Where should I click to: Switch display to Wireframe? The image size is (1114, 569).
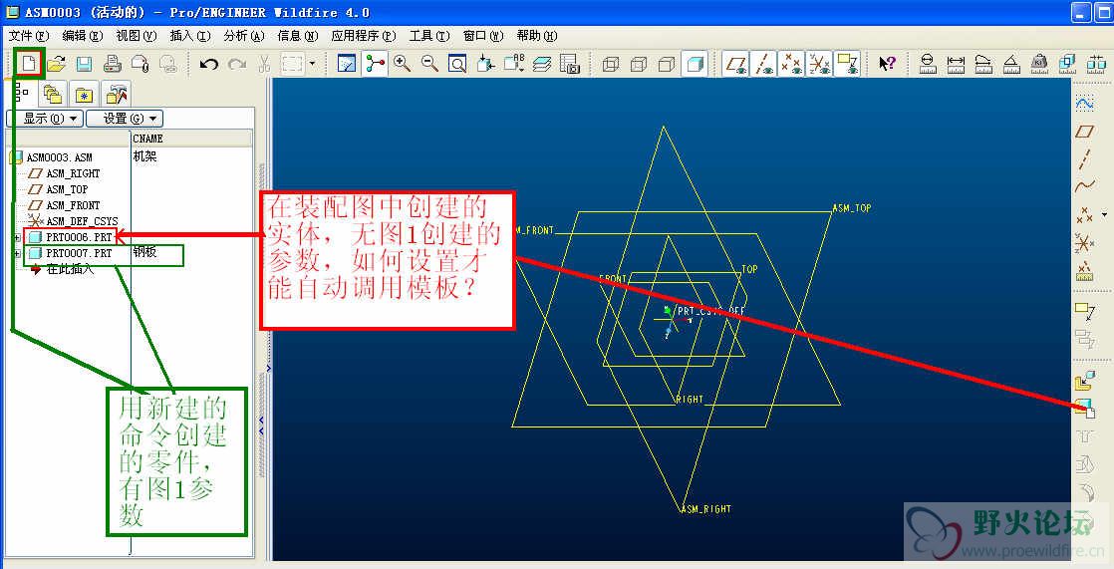pyautogui.click(x=610, y=64)
